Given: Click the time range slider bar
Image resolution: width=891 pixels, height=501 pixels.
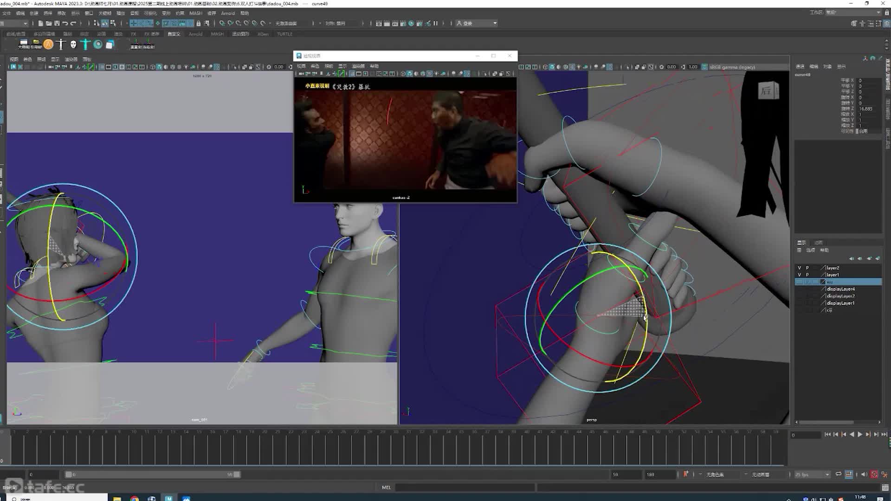Looking at the screenshot, I should 153,475.
